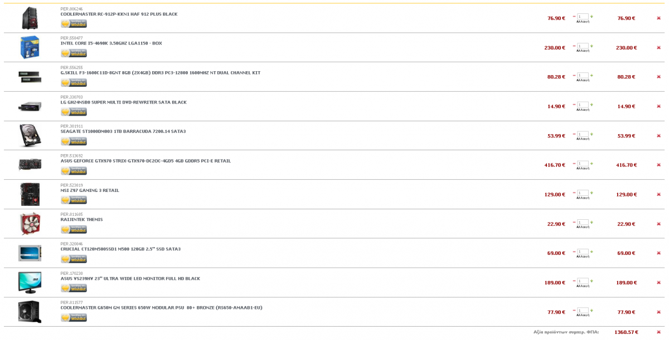Click Αλλαγή under Coolermaster G650M PSU quantity
The image size is (669, 340).
click(x=583, y=316)
